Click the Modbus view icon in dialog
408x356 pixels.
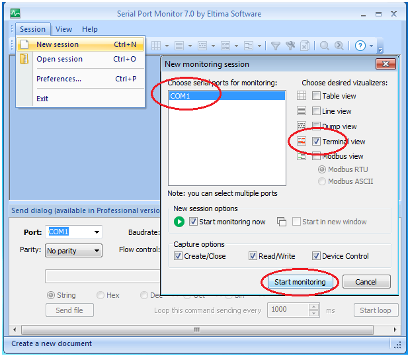[x=302, y=156]
